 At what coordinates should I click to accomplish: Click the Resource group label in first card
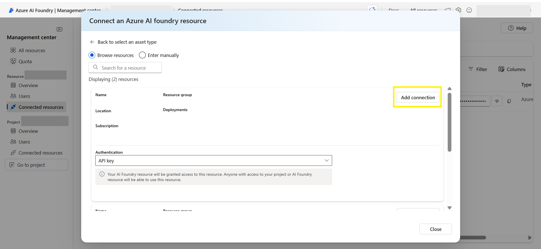tap(177, 95)
